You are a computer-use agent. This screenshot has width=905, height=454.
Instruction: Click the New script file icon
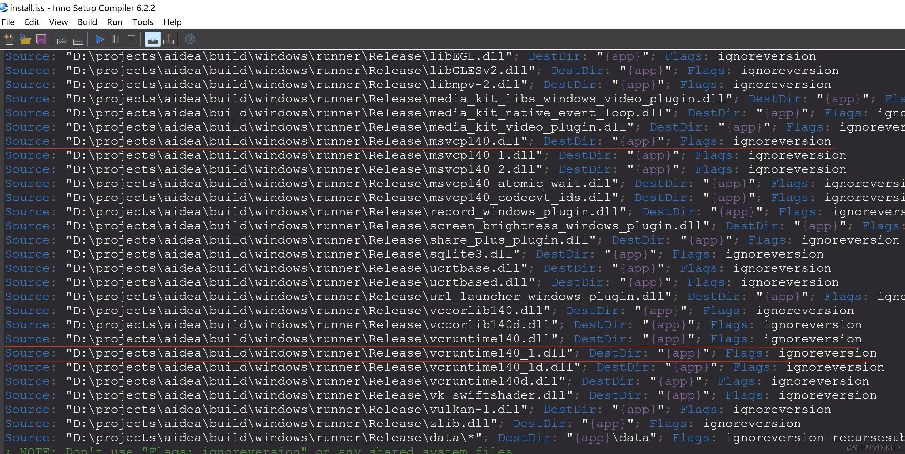point(10,39)
